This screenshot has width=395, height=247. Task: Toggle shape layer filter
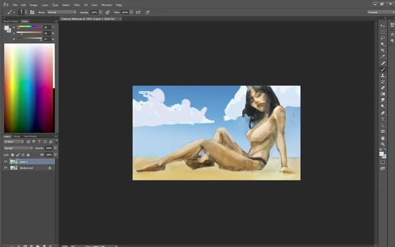45,141
